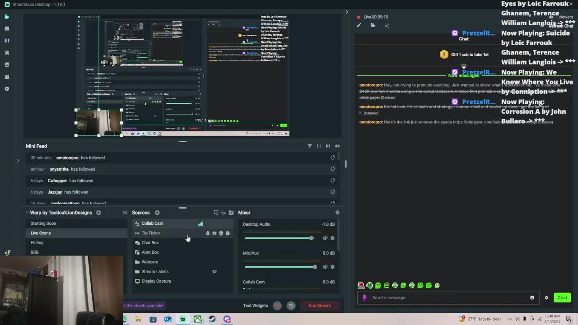
Task: Add a new scene with plus icon
Action: [98, 213]
